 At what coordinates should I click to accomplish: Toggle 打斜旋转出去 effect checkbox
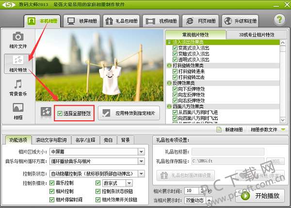[175, 77]
